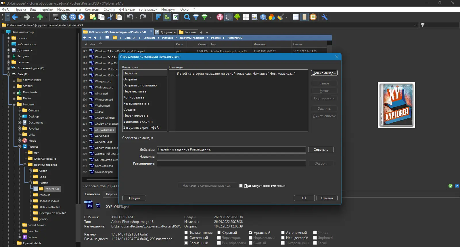
Task: Toggle the 'Pinned' checkbox
Action: (315, 233)
